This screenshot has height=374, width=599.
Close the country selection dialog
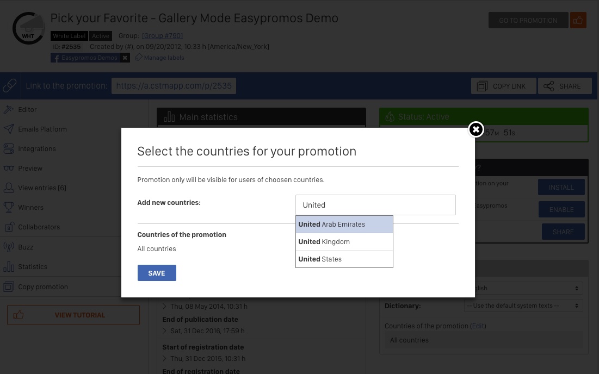coord(476,129)
